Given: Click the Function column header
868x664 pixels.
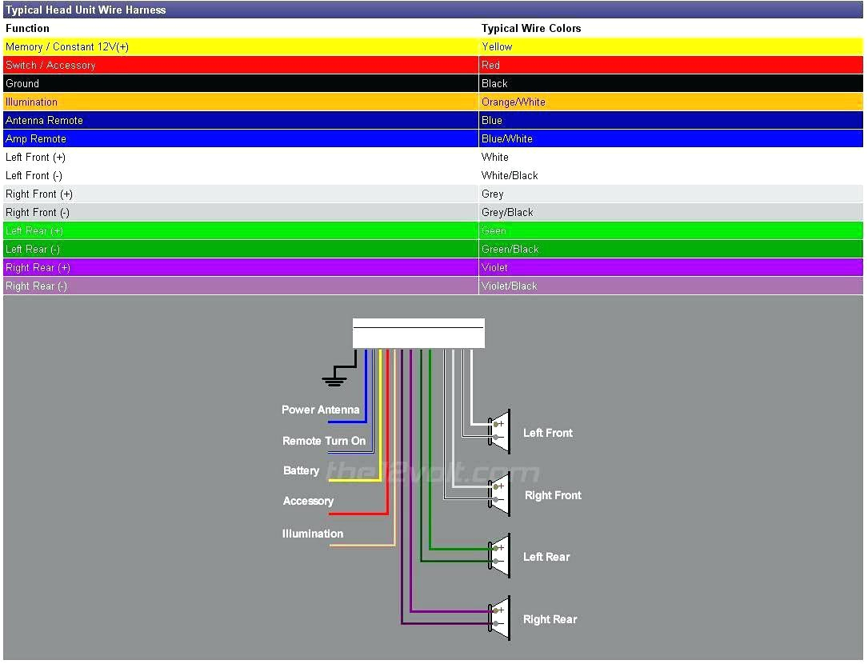Looking at the screenshot, I should [26, 28].
